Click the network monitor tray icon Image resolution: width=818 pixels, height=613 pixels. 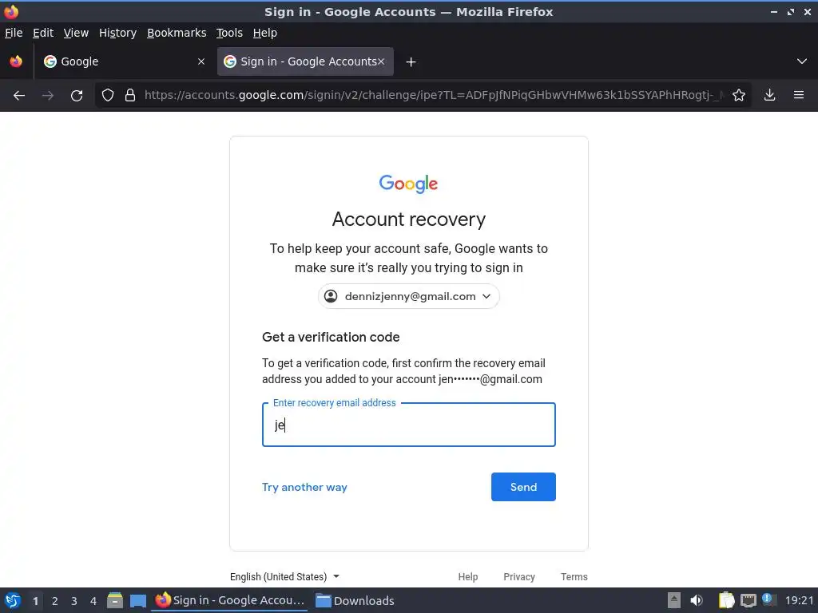pos(748,600)
